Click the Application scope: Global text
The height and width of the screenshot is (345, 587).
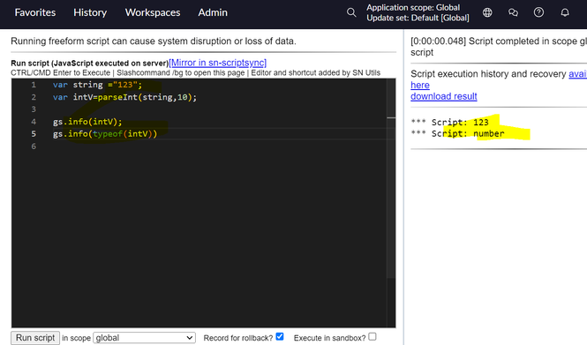click(x=413, y=7)
